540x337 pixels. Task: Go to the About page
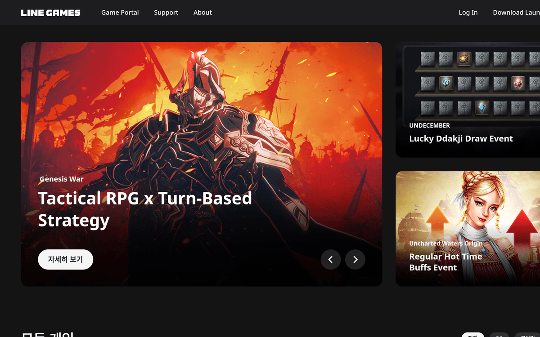pyautogui.click(x=202, y=13)
